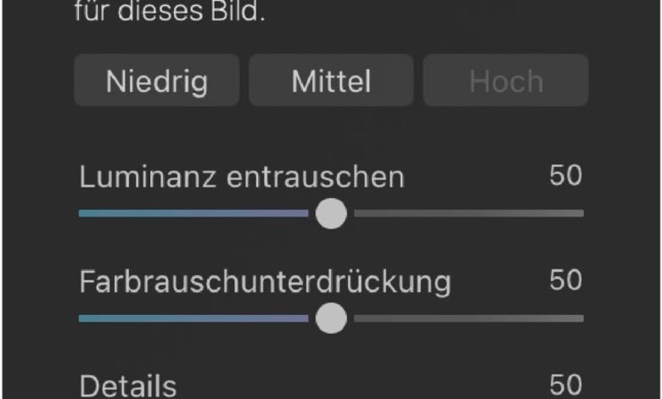The image size is (662, 399).
Task: Set Farbrauschunterdrückung to maximum at track end
Action: [582, 318]
